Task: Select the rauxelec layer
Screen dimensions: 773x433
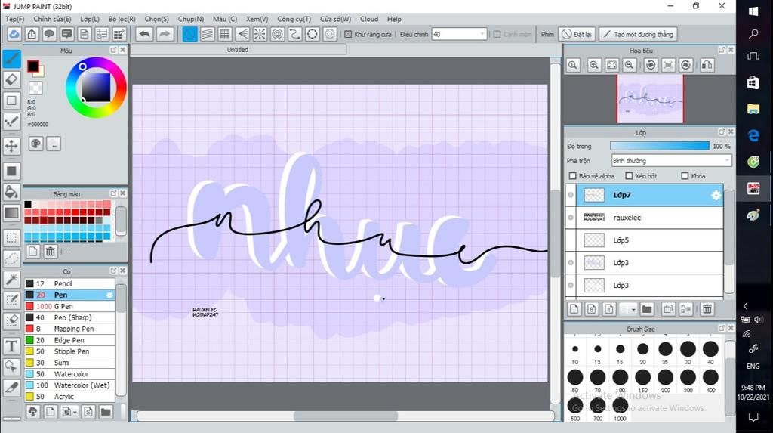Action: point(650,218)
